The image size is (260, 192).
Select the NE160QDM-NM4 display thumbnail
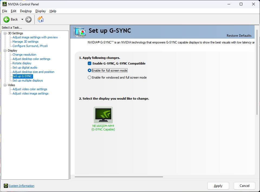(103, 115)
